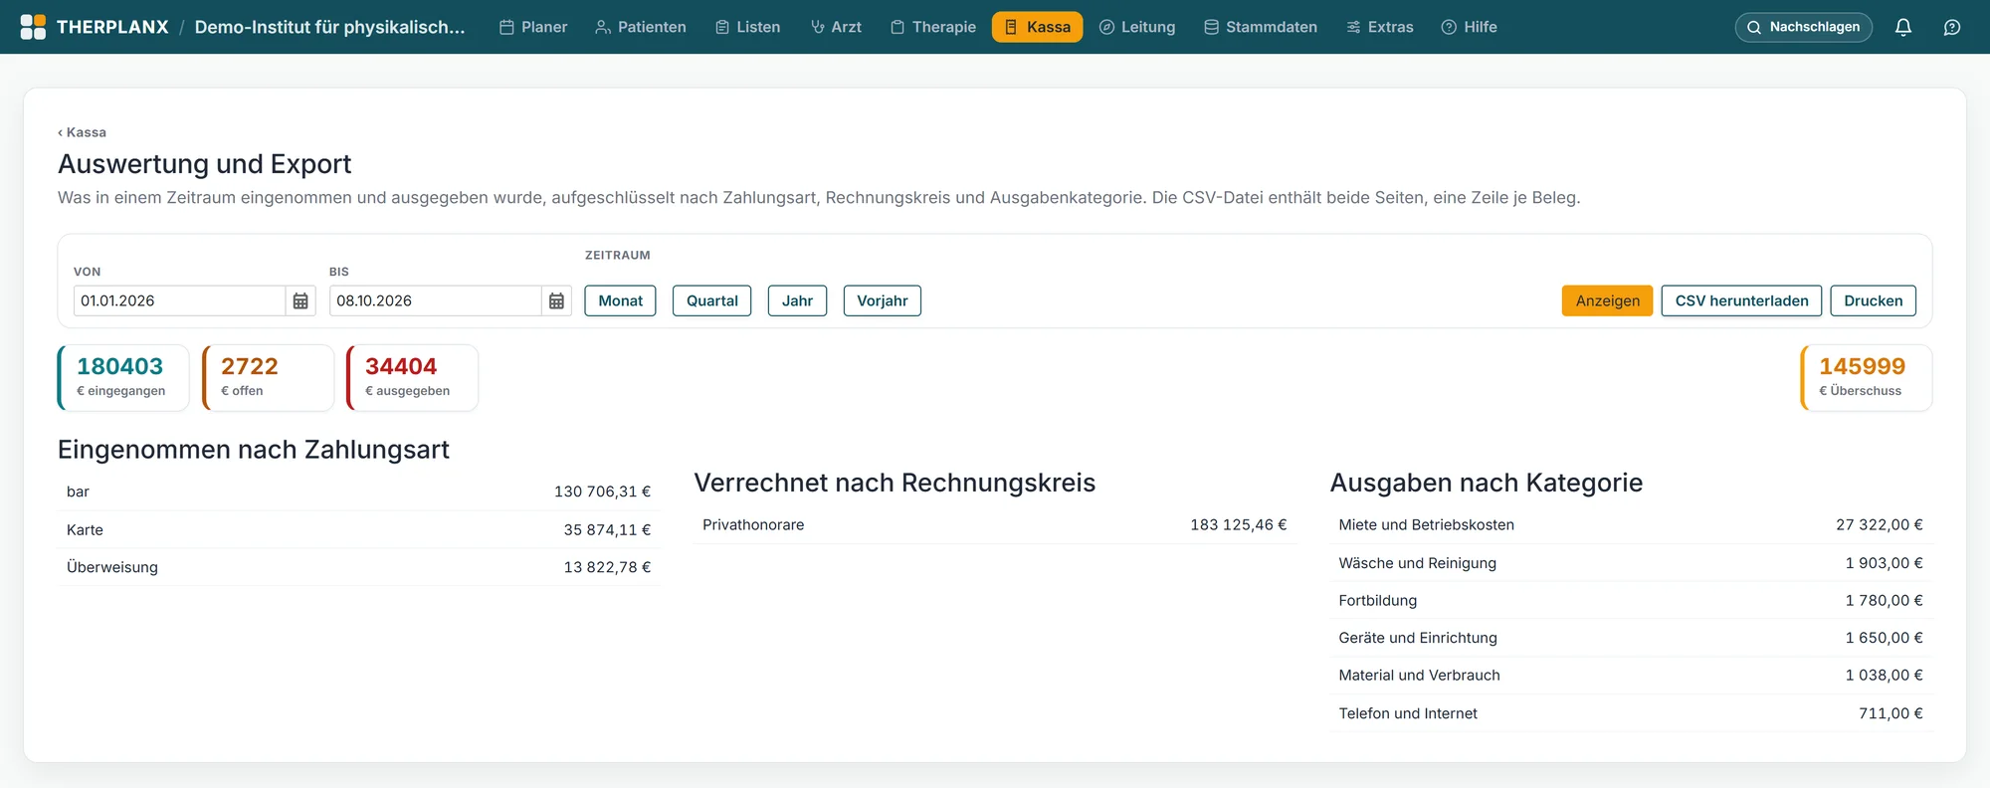Go back via the Kassa breadcrumb

click(x=82, y=132)
